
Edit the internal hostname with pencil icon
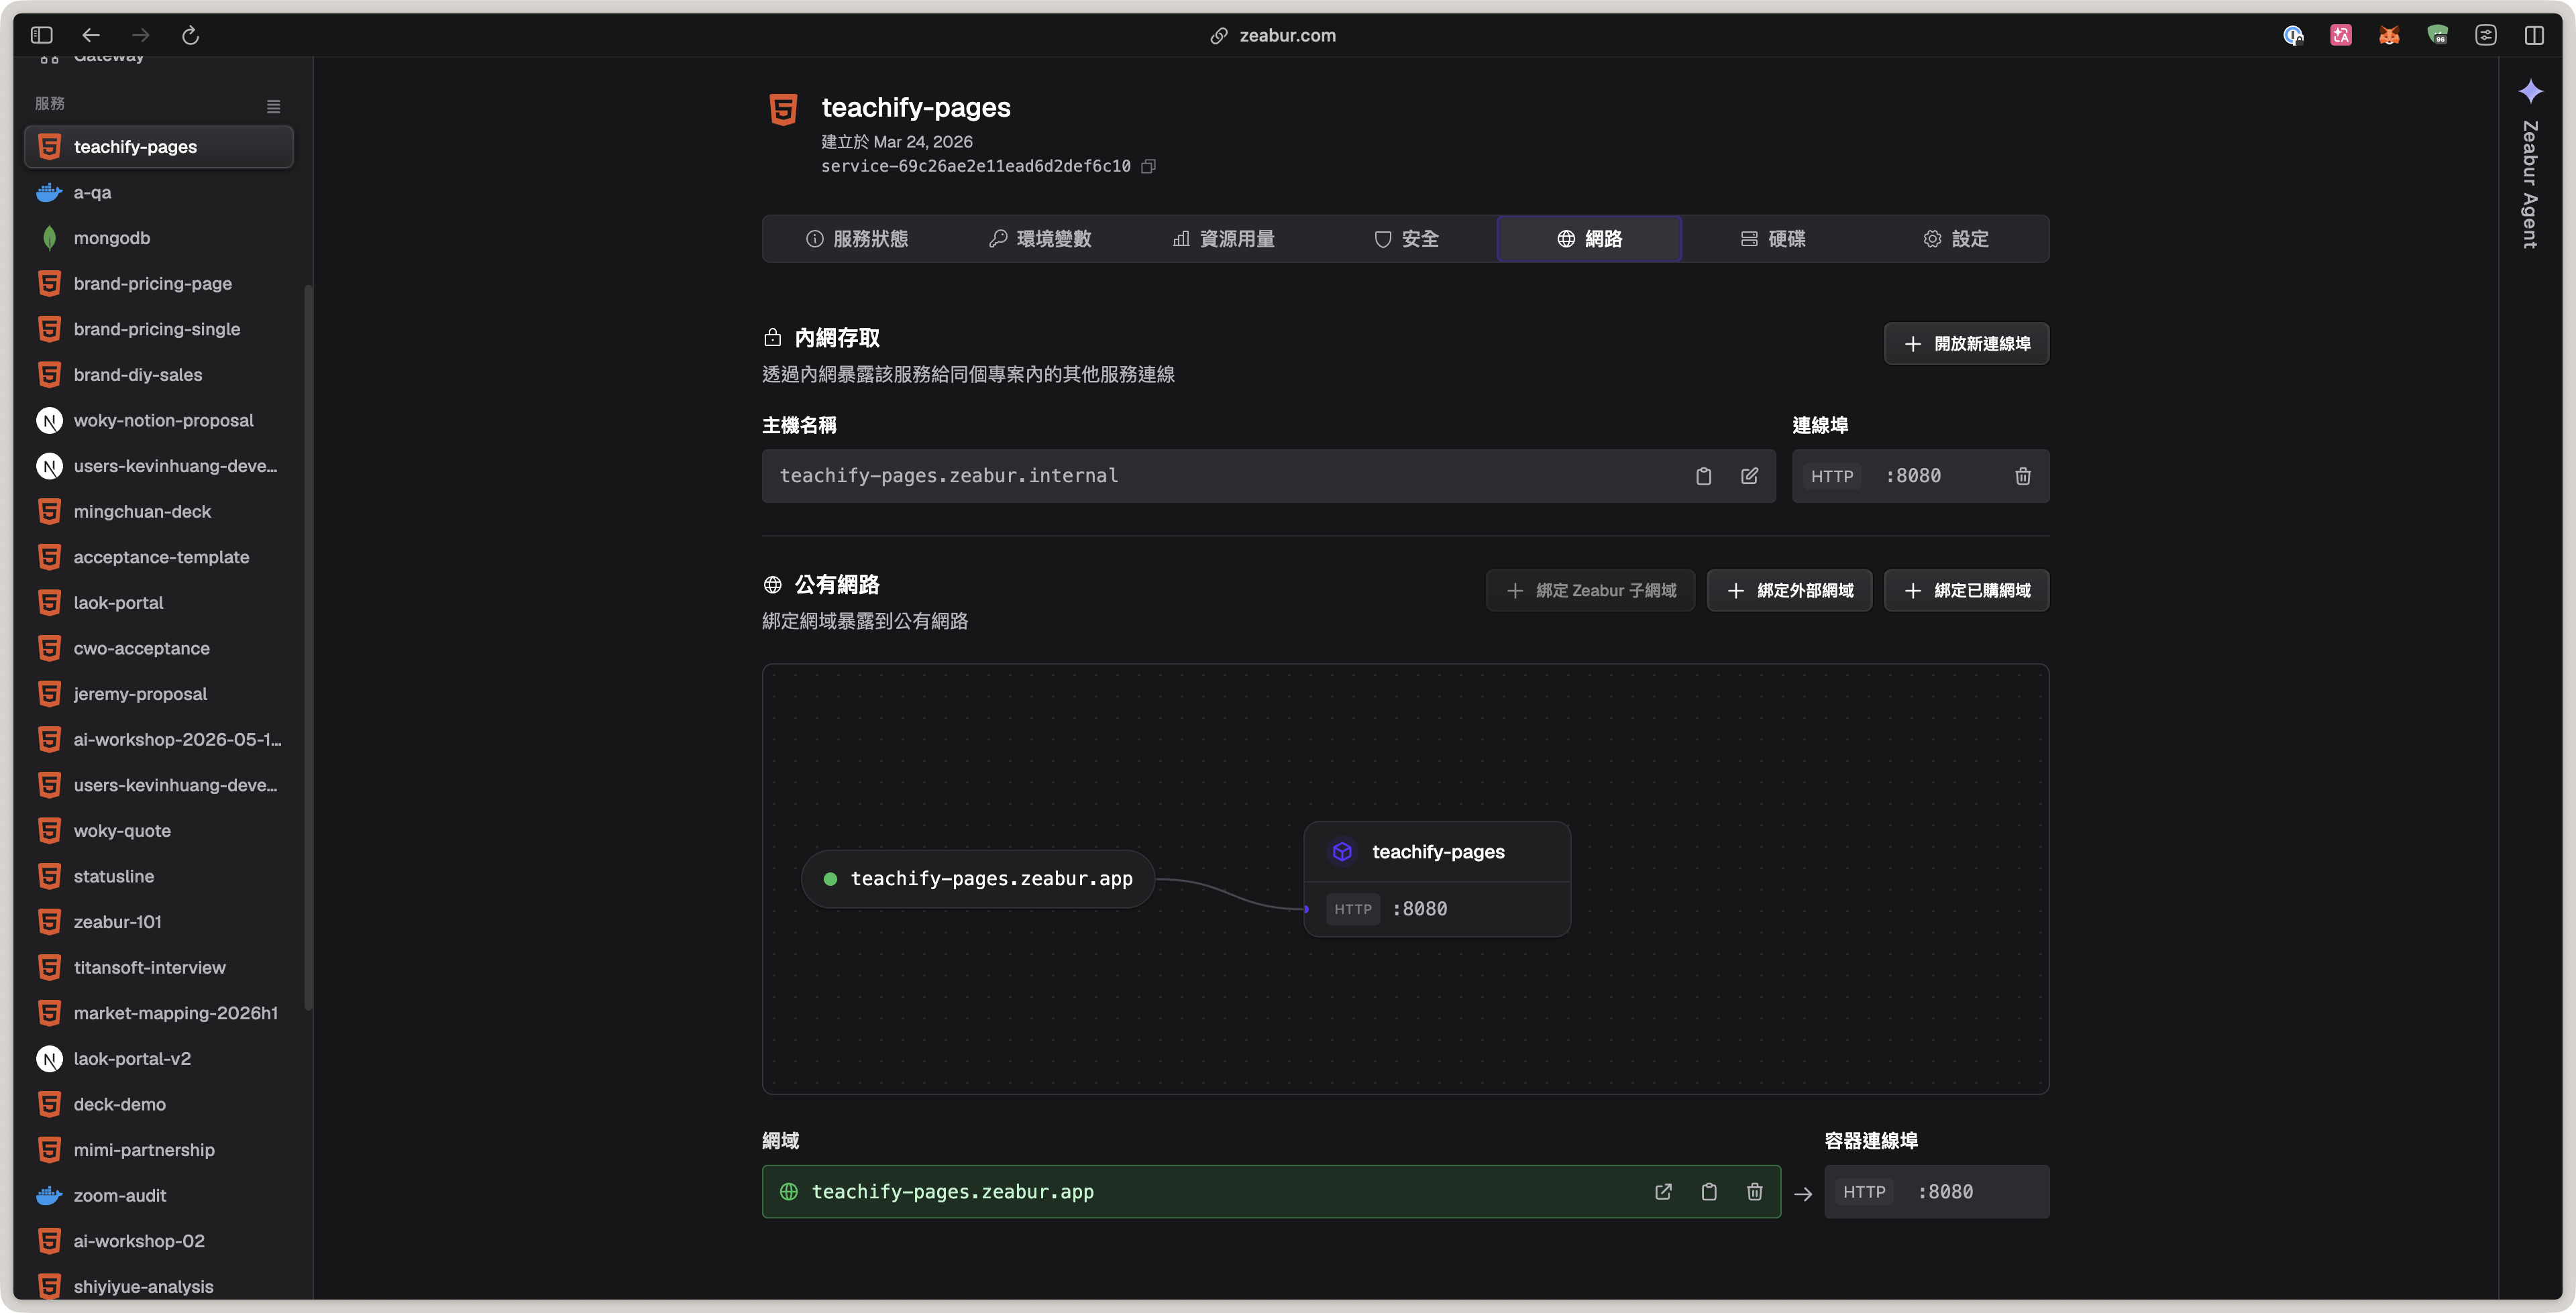[x=1749, y=476]
